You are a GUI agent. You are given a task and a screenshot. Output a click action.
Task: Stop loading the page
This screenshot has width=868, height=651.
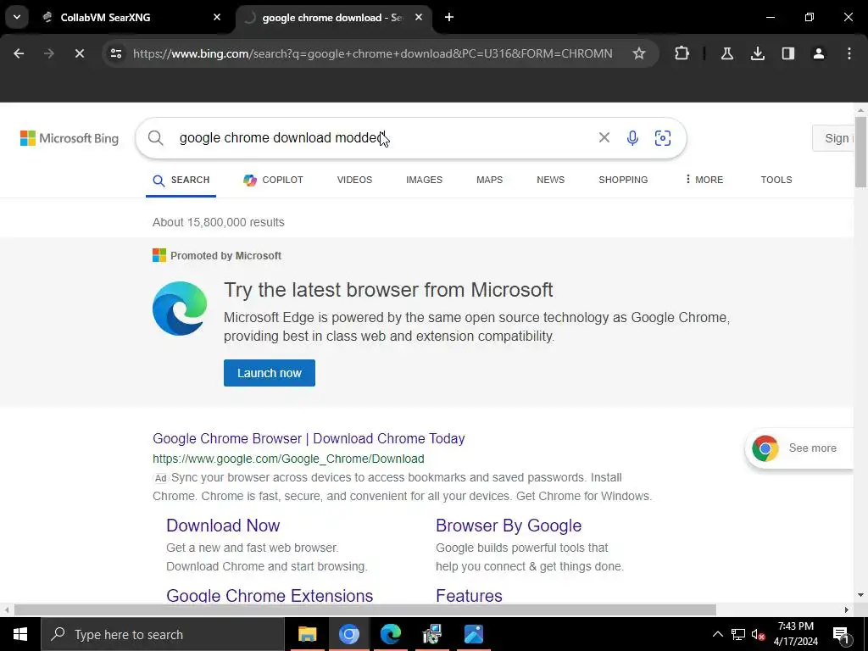click(x=80, y=53)
